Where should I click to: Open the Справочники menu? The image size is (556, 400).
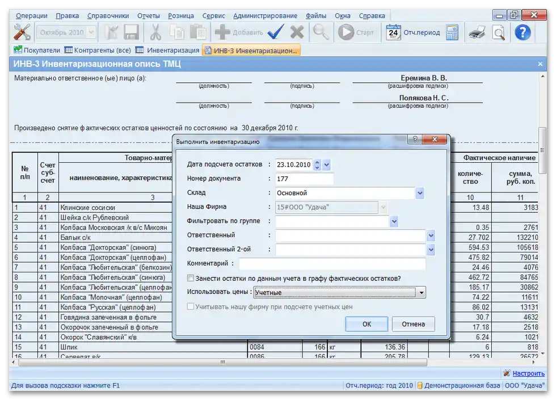point(109,16)
